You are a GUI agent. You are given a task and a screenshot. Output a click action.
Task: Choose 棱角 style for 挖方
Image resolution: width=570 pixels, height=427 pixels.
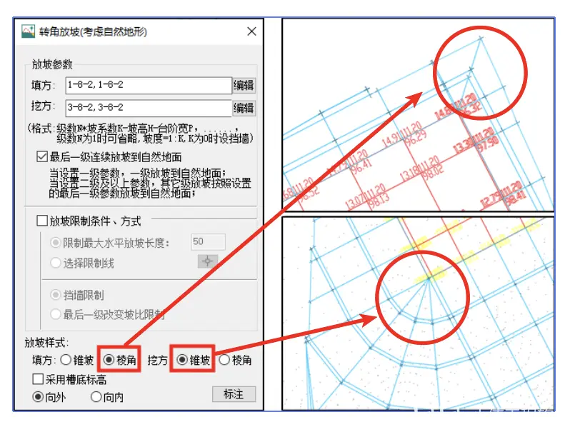point(224,360)
